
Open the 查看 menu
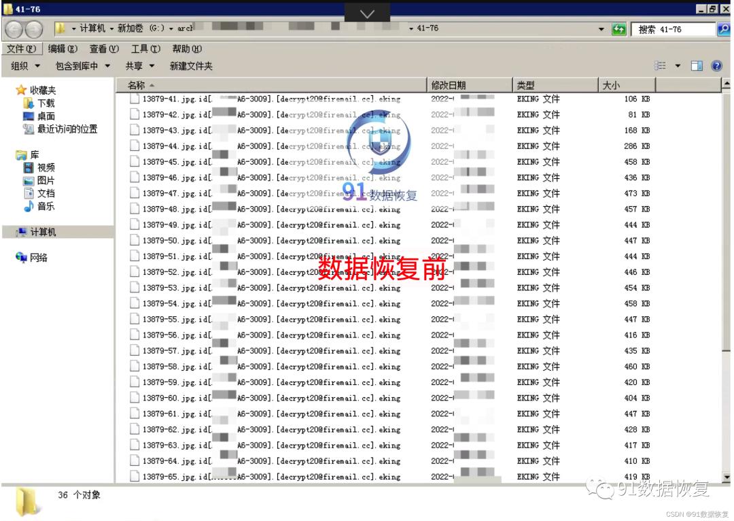[x=103, y=48]
